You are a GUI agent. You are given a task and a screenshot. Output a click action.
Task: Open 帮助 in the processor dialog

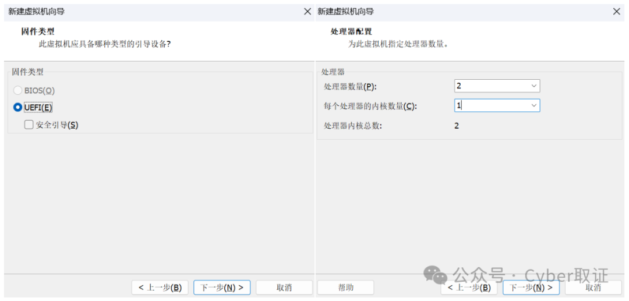(346, 288)
